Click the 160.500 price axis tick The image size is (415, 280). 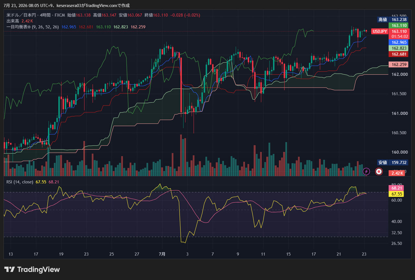click(398, 133)
